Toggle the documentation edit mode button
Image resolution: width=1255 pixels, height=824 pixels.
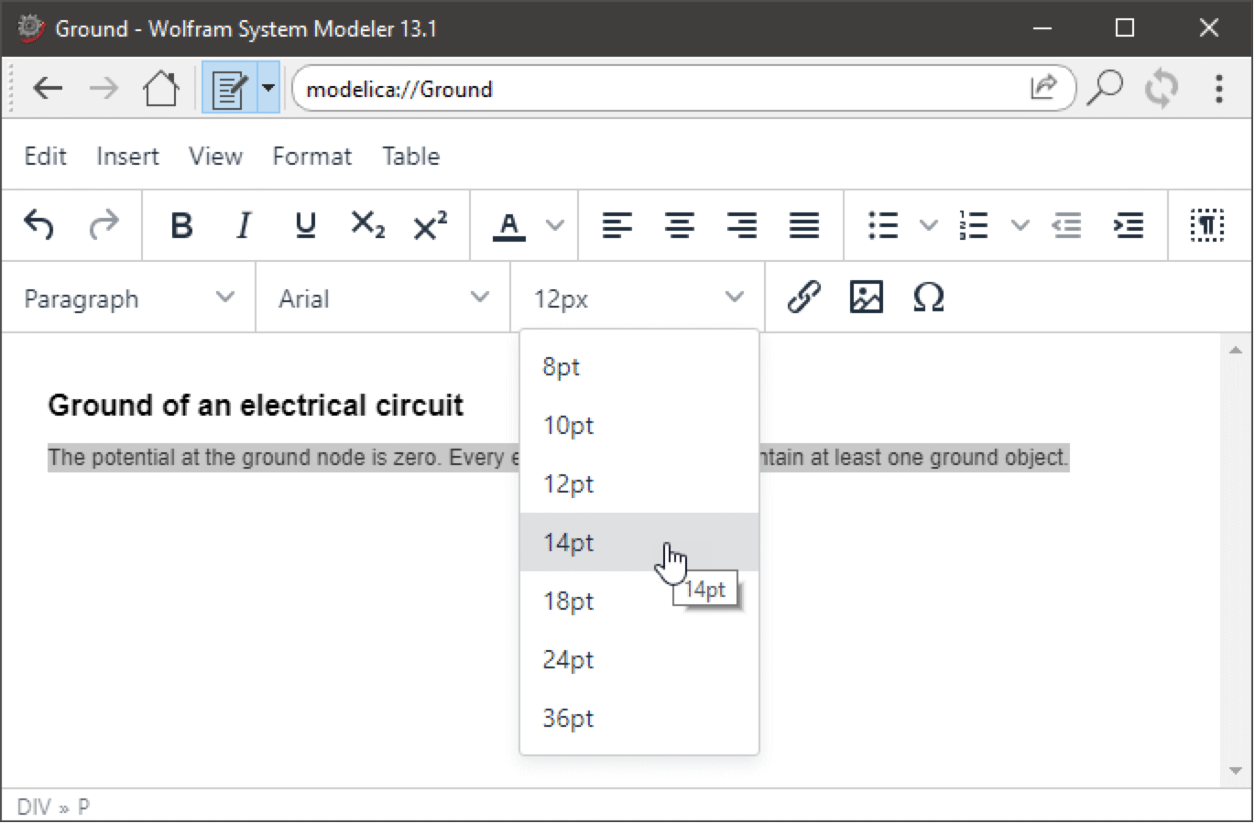pos(229,89)
